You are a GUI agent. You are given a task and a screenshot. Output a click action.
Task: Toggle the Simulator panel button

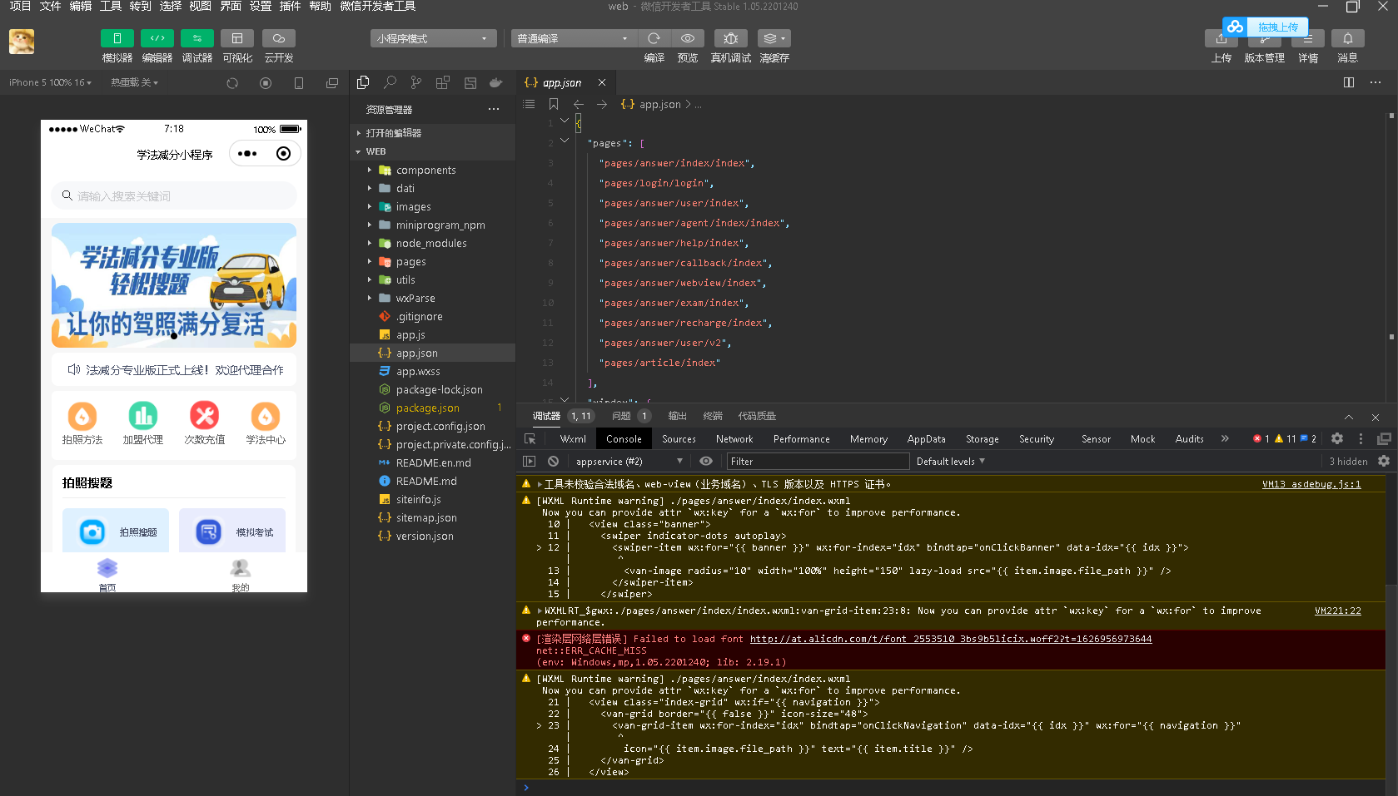coord(117,38)
